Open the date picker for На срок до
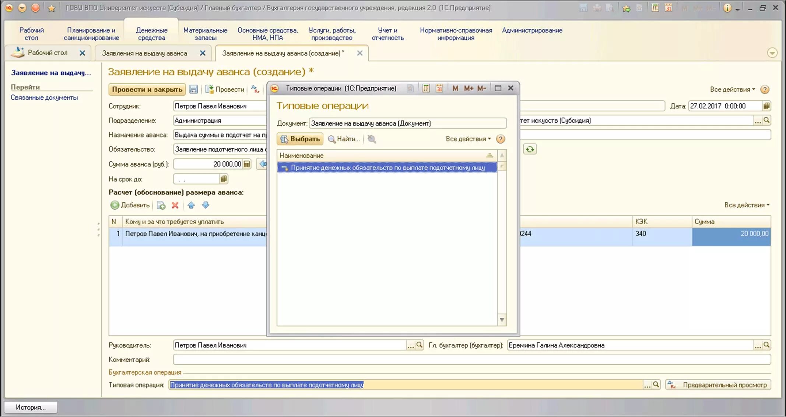The height and width of the screenshot is (417, 786). 224,179
